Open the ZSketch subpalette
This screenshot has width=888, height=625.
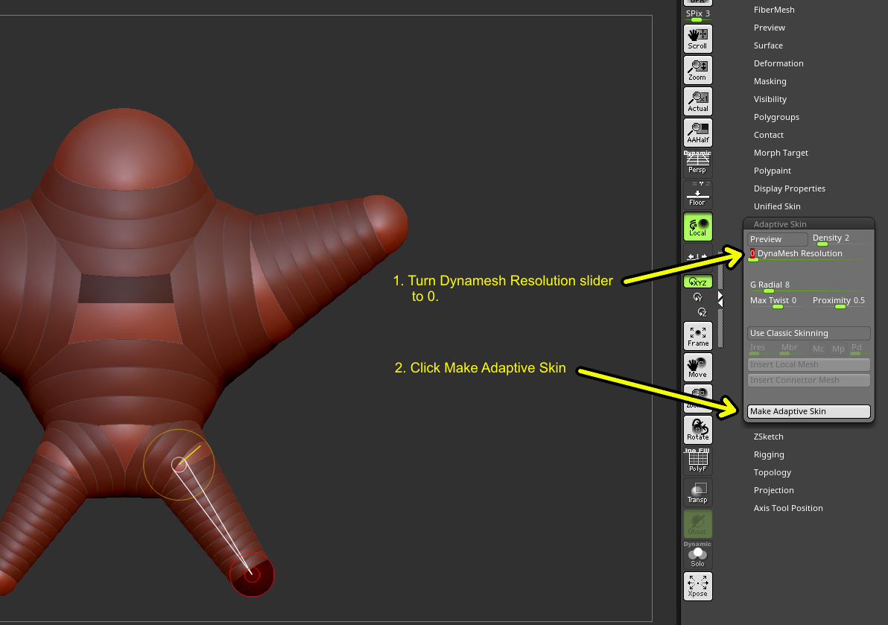click(x=769, y=437)
